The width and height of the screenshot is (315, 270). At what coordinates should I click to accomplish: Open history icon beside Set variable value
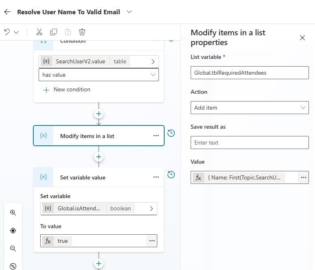coord(171,175)
